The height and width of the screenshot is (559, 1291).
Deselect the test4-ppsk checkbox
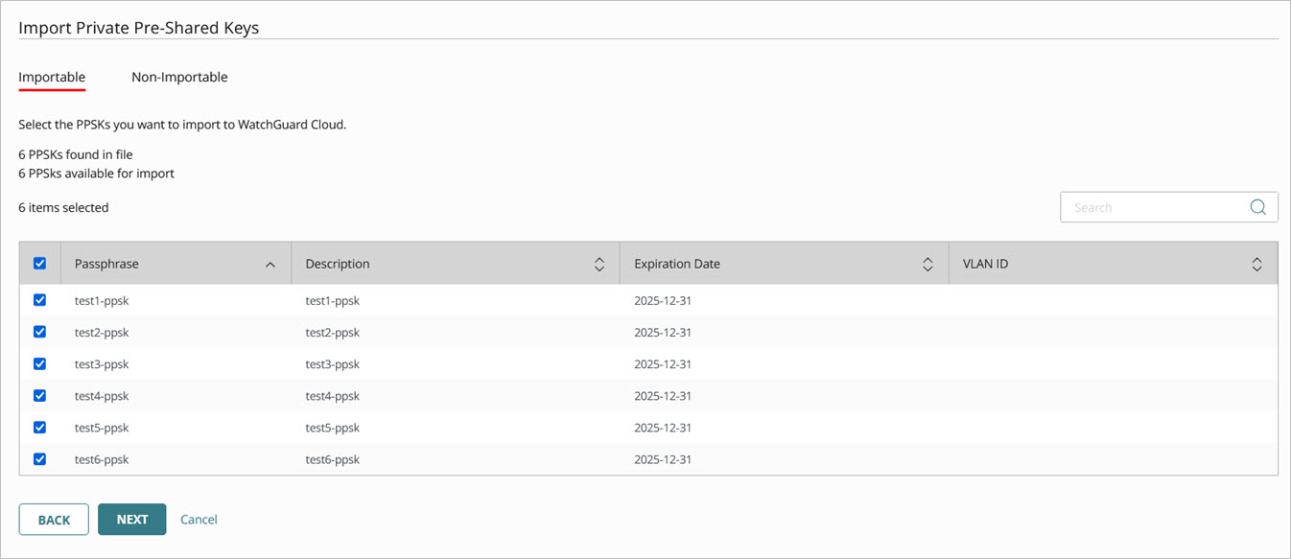coord(40,395)
